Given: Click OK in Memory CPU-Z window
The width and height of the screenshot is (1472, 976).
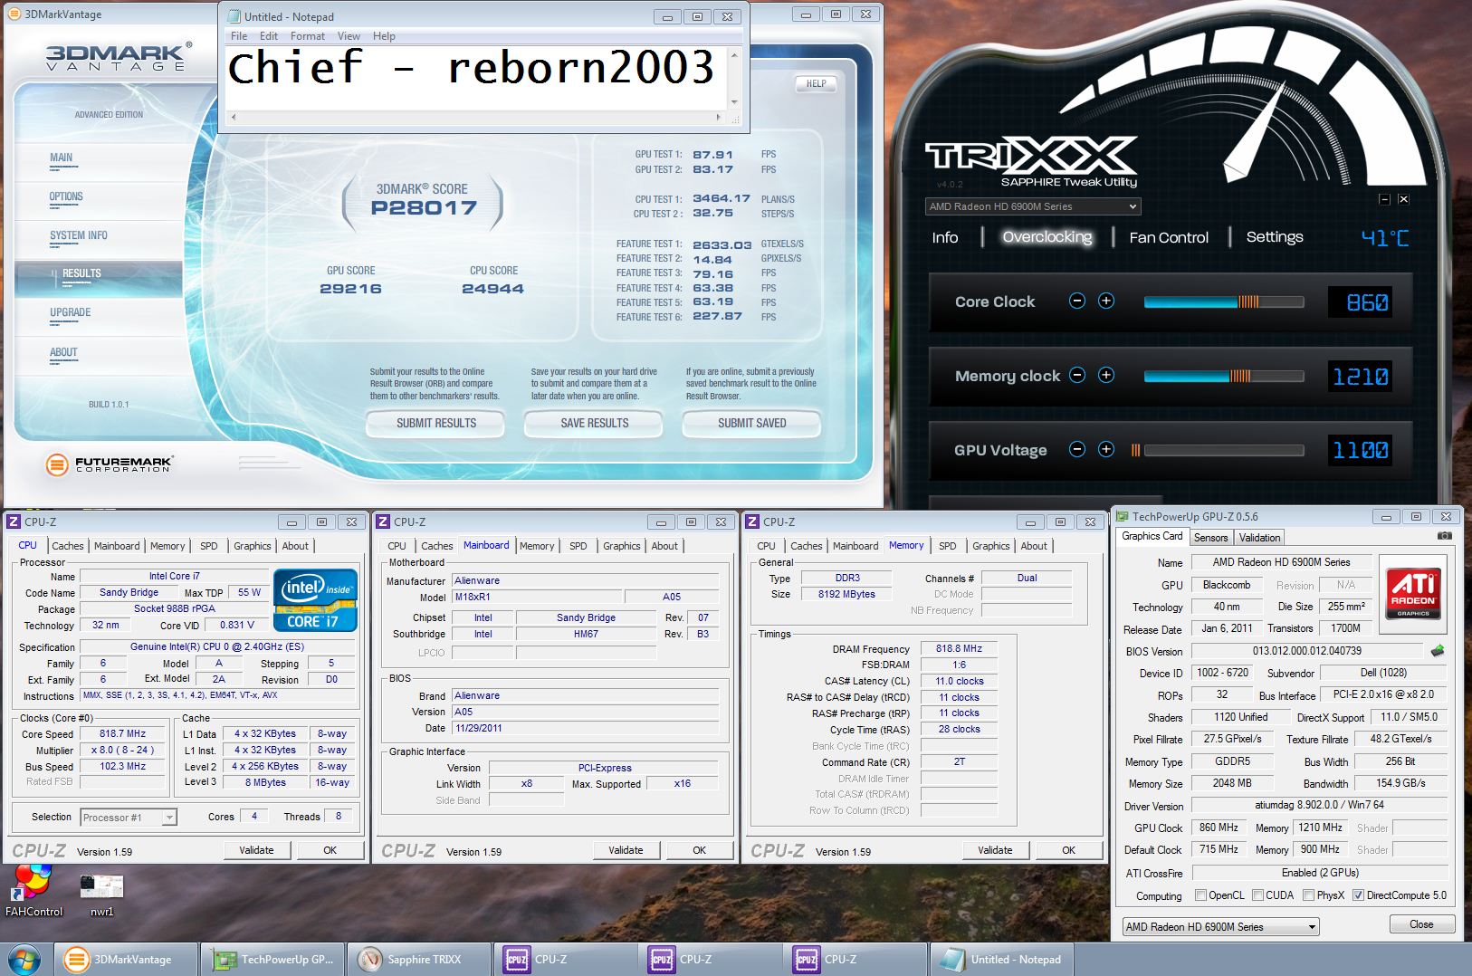Looking at the screenshot, I should 1068,850.
